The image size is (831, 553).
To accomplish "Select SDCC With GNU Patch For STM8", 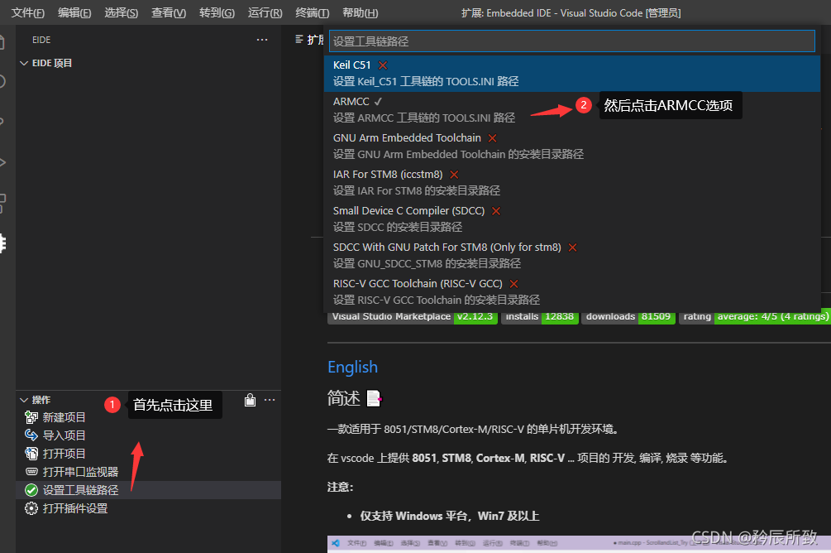I will point(572,255).
